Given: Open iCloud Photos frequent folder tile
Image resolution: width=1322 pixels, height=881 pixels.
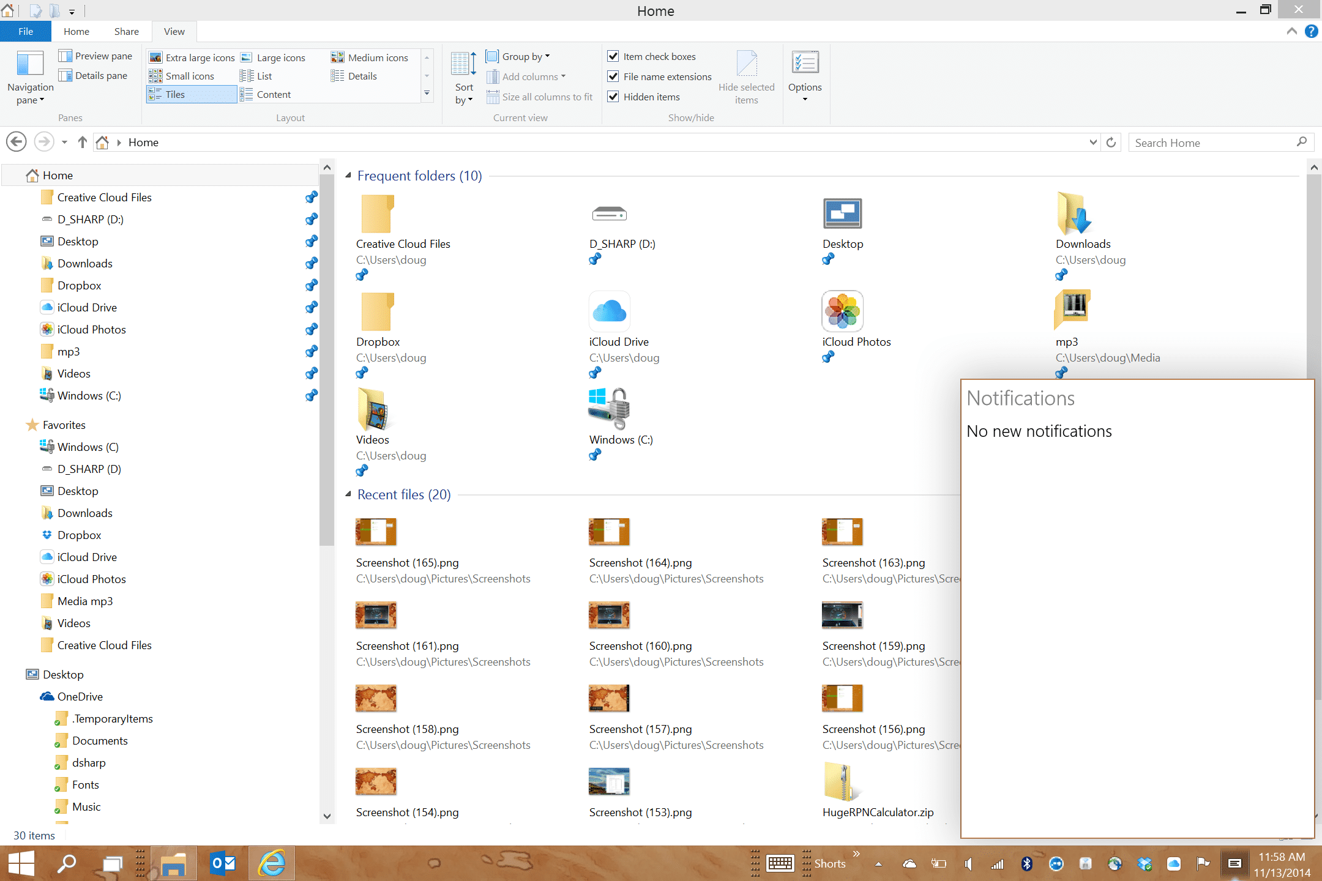Looking at the screenshot, I should click(x=856, y=327).
